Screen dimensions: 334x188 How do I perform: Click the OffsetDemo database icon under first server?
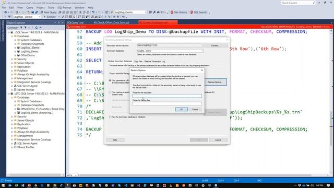19,55
